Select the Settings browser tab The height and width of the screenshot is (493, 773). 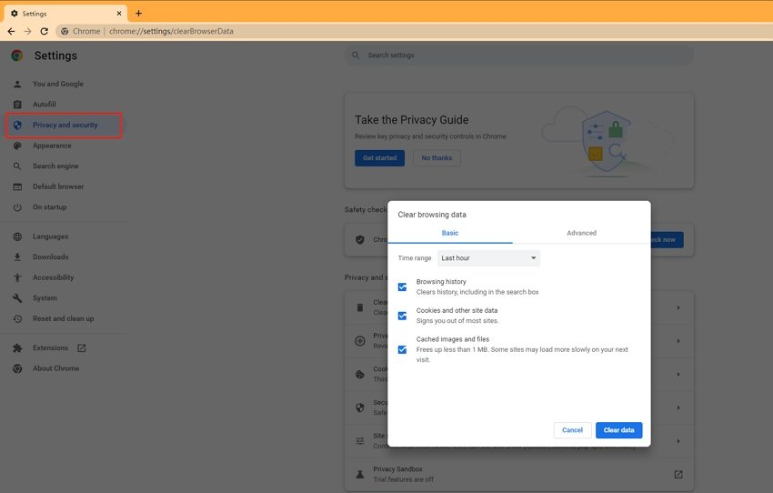65,14
